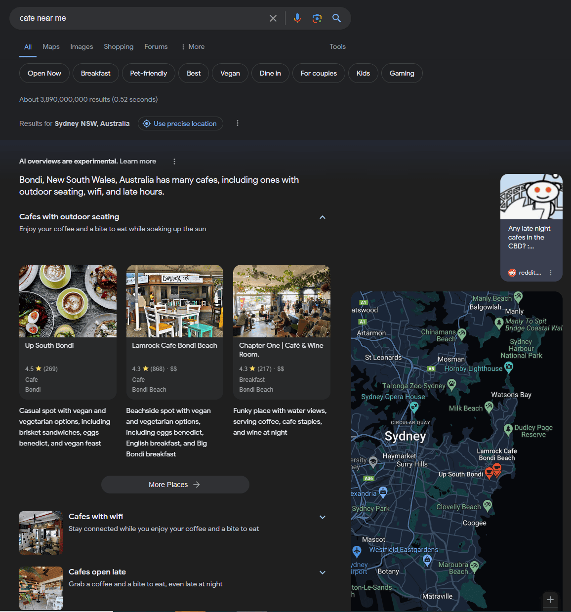Open Google Lens image search icon
Image resolution: width=571 pixels, height=612 pixels.
(317, 18)
